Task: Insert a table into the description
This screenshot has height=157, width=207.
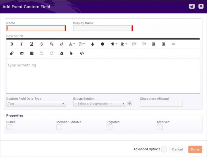Action: click(32, 53)
